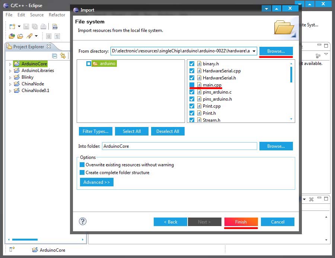Click the New wizard icon in Eclipse toolbar
The height and width of the screenshot is (258, 335).
pyautogui.click(x=12, y=26)
